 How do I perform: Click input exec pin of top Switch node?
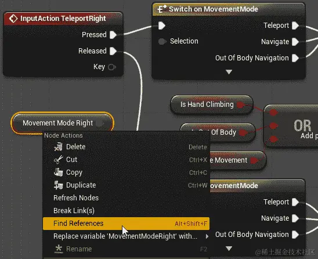point(162,26)
